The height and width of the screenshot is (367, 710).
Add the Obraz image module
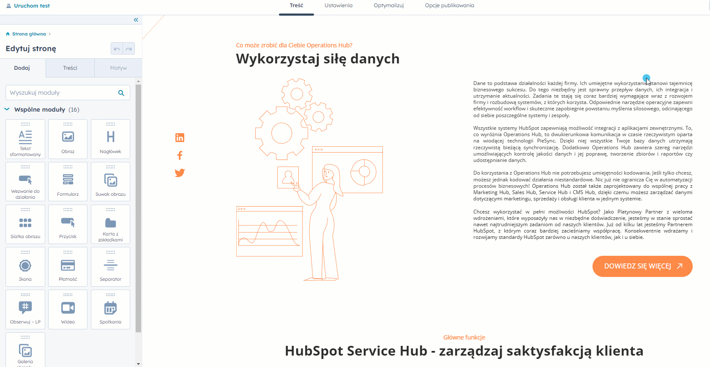[x=68, y=139]
